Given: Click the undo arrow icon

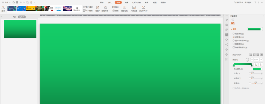Looking at the screenshot, I should [x=21, y=3].
